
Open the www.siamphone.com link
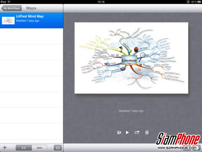coord(177,148)
